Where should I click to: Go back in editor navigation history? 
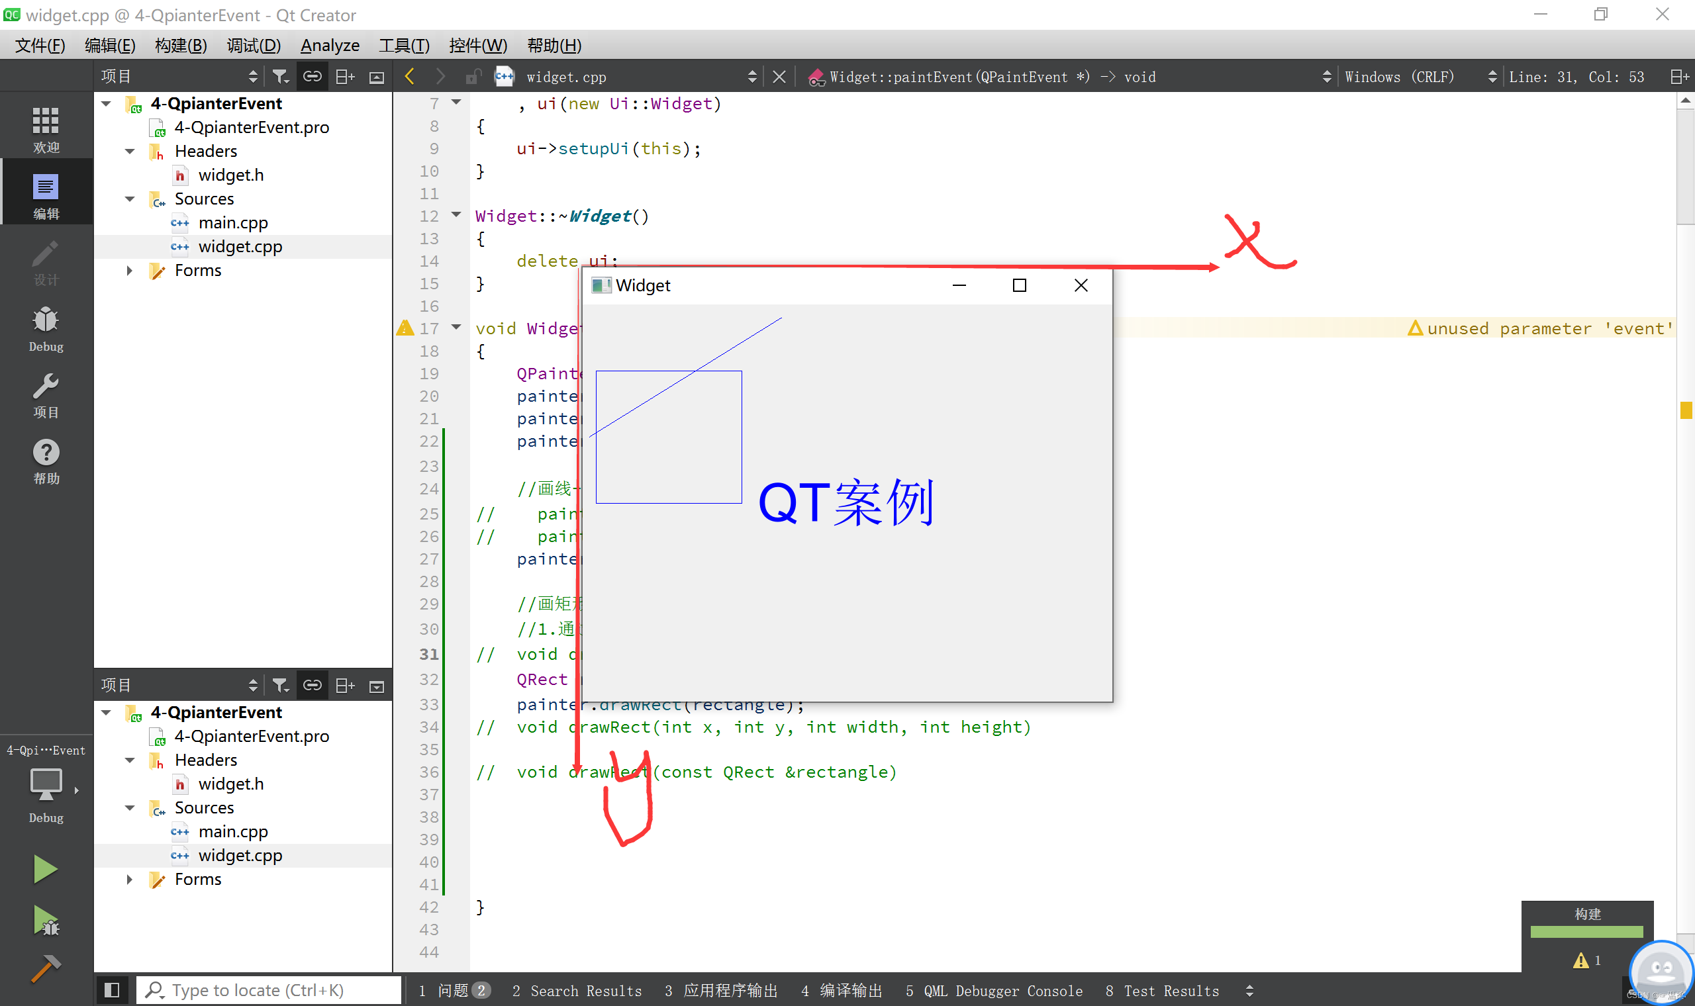pyautogui.click(x=409, y=77)
